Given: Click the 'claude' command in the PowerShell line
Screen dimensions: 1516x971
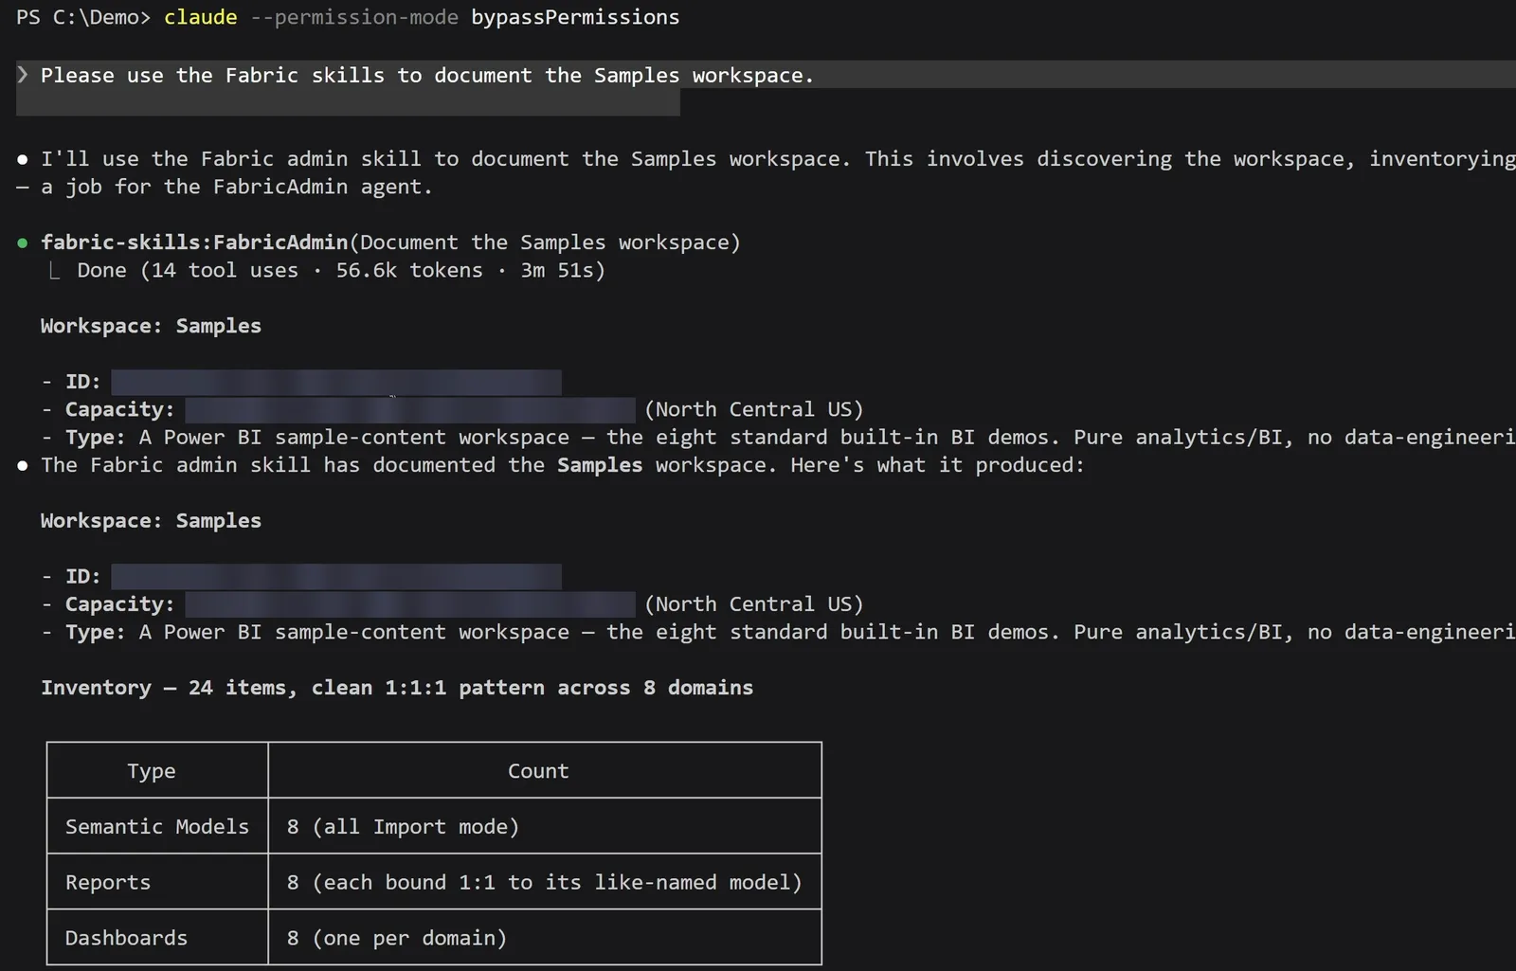Looking at the screenshot, I should [x=200, y=17].
